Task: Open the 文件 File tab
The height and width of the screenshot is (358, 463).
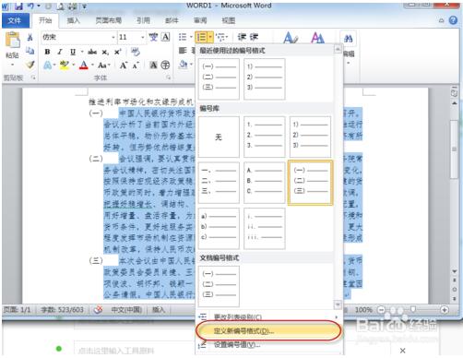Action: tap(15, 20)
